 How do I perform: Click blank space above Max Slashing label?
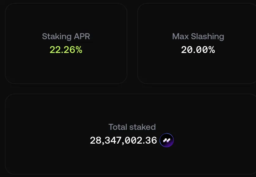(x=198, y=18)
